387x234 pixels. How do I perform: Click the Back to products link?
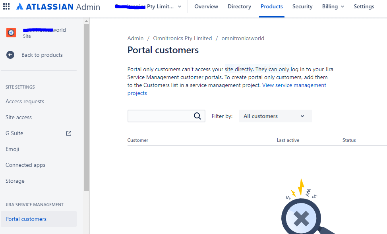point(42,55)
